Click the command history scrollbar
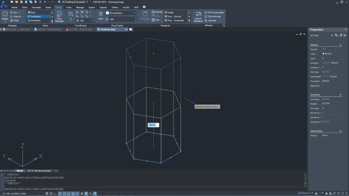 [x=305, y=180]
